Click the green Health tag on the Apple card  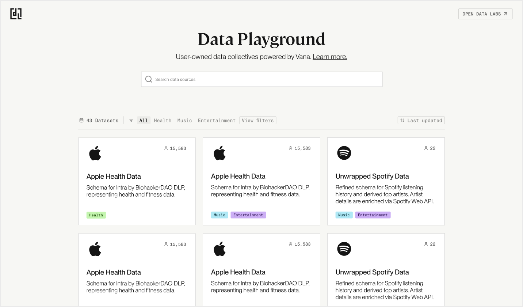tap(96, 215)
